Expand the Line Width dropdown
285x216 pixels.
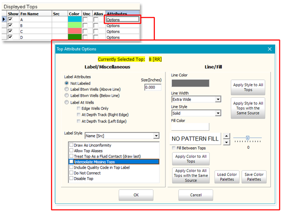pyautogui.click(x=218, y=99)
